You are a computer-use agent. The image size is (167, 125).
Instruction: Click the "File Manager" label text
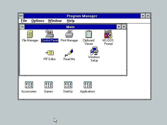tap(30, 40)
